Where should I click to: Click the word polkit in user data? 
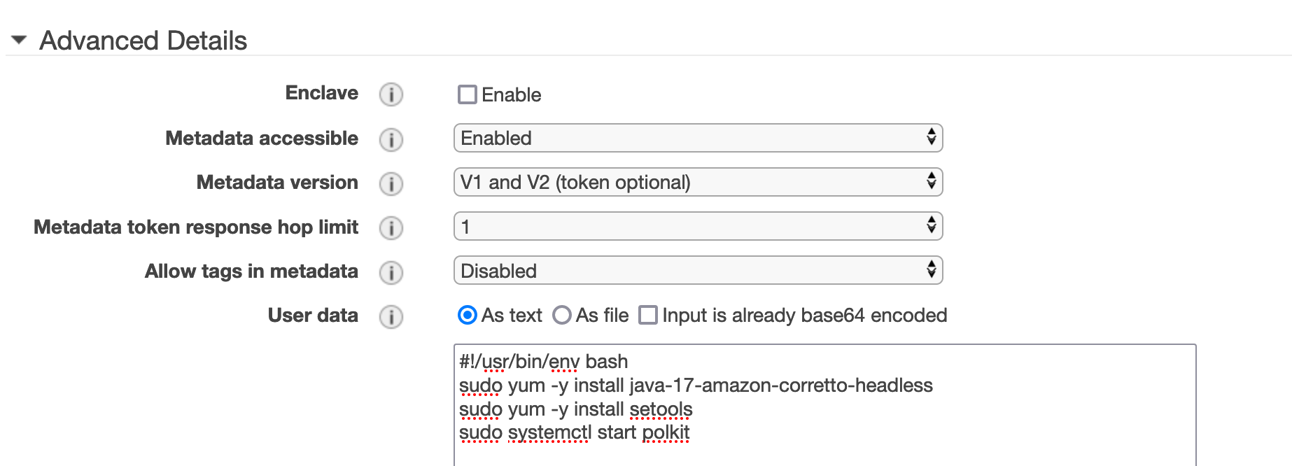[x=666, y=432]
